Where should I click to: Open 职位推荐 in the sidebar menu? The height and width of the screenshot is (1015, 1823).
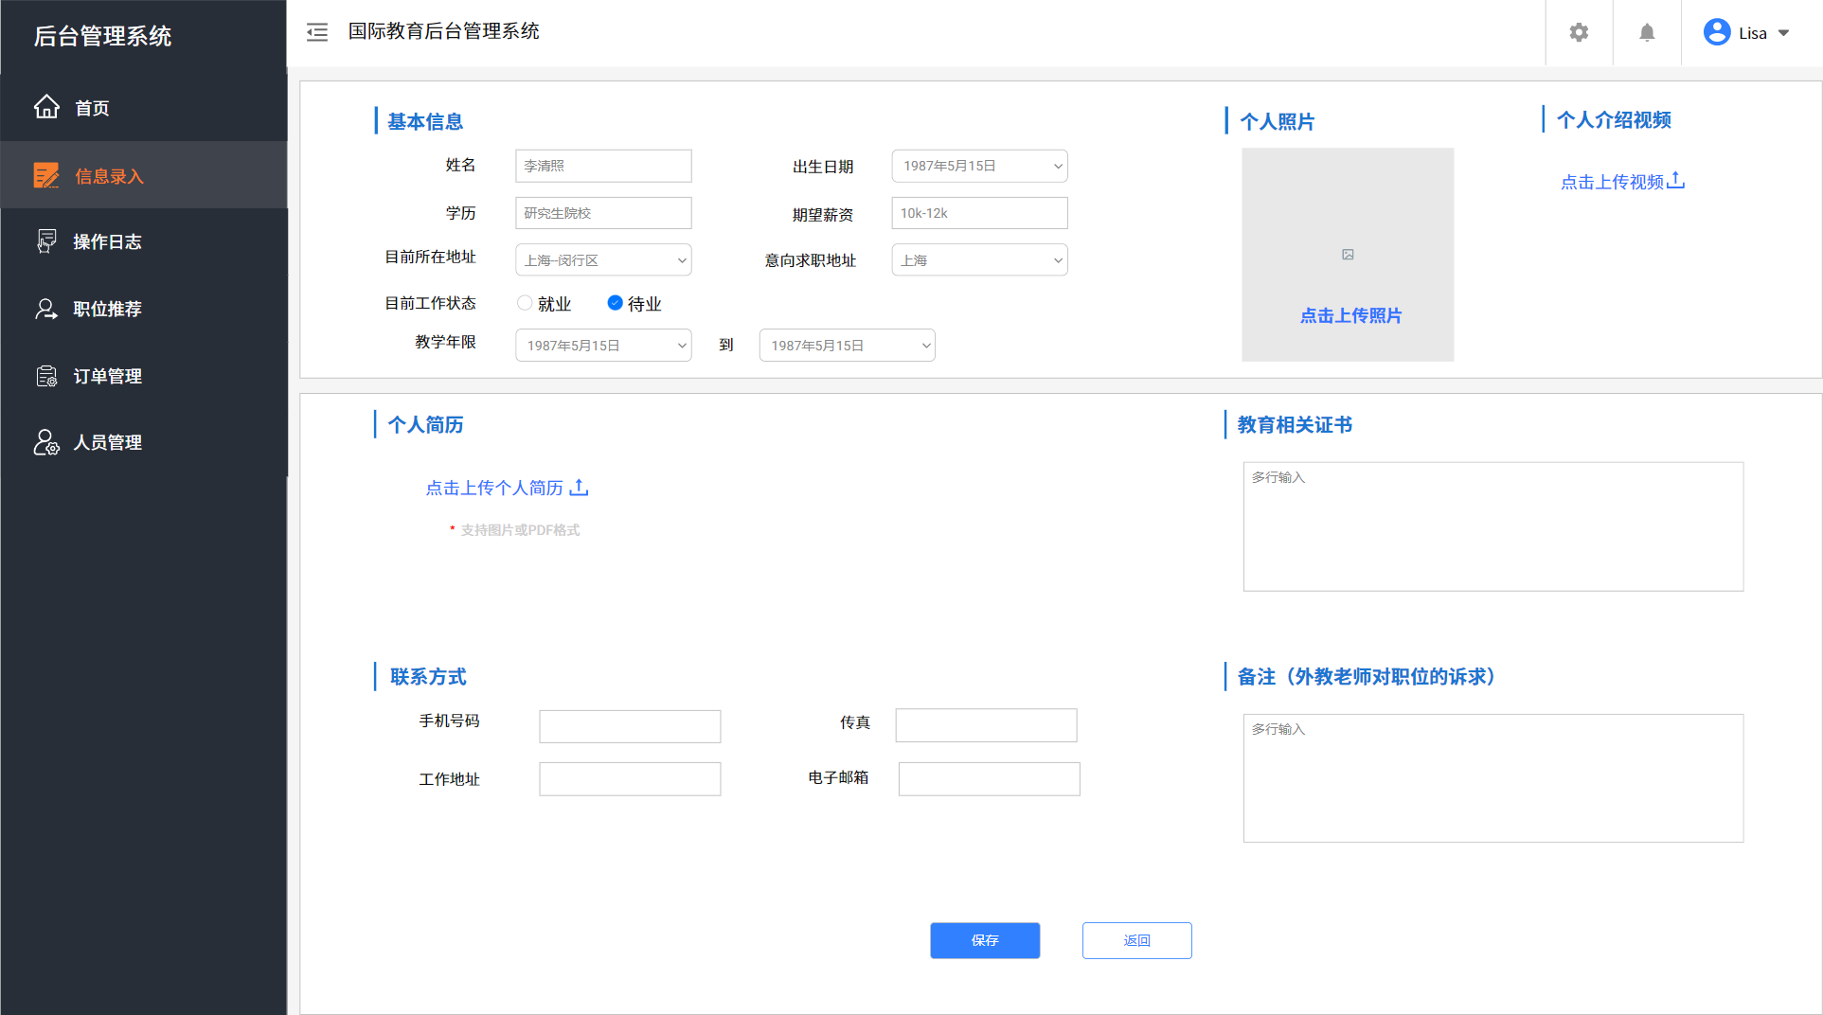click(108, 309)
